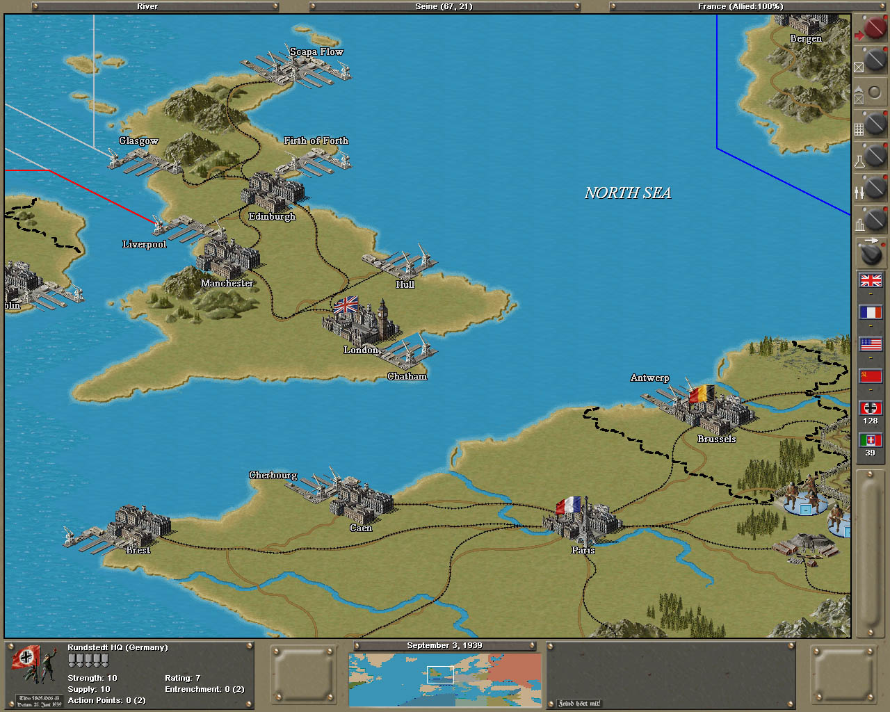890x712 pixels.
Task: Open research via the flask knob
Action: point(873,156)
